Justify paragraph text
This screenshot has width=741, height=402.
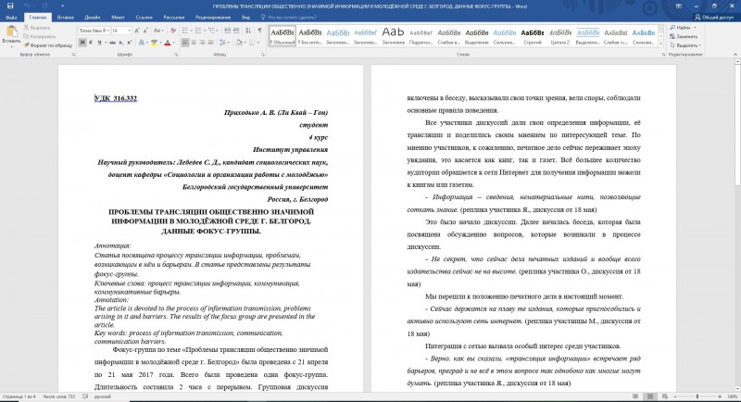[211, 43]
